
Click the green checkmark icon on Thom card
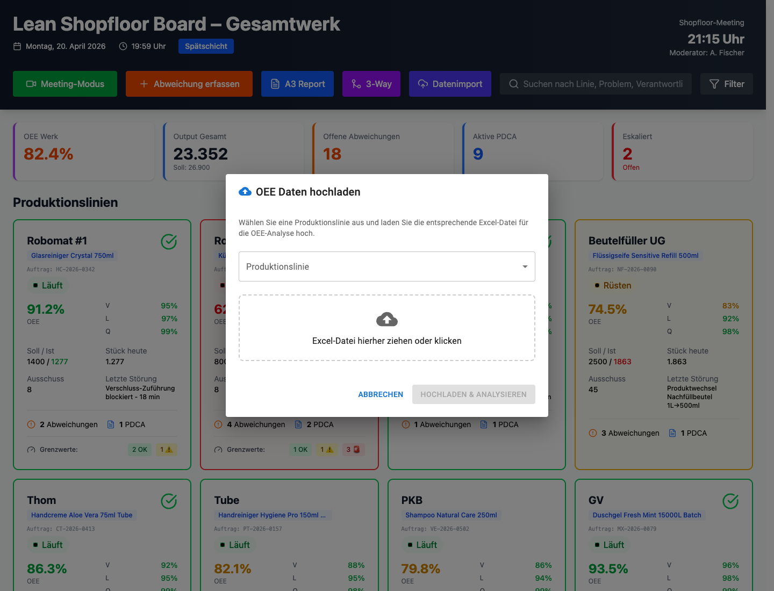169,501
